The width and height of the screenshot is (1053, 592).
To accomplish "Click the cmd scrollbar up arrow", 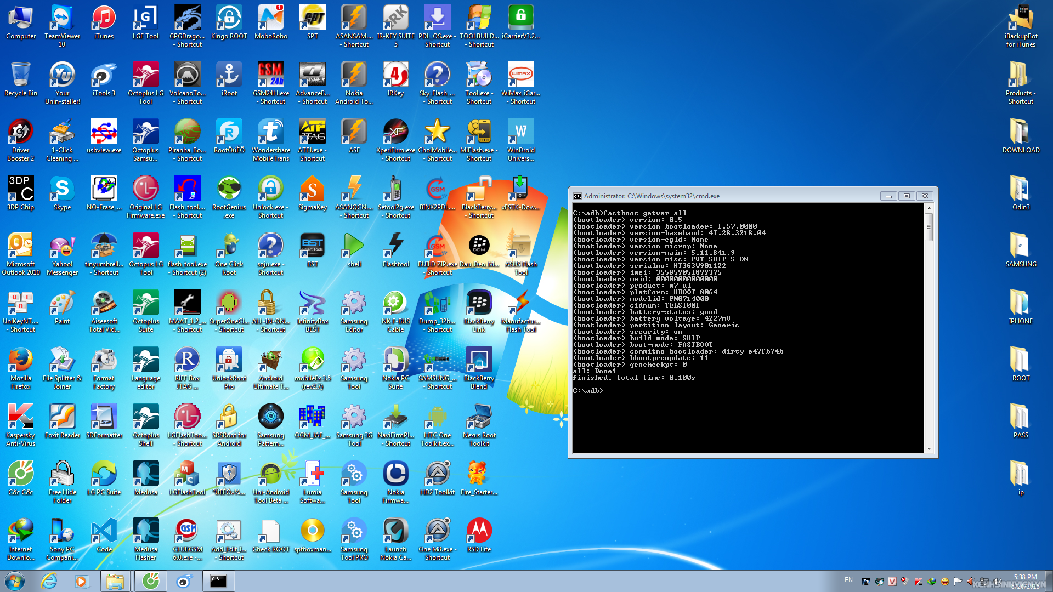I will 929,208.
